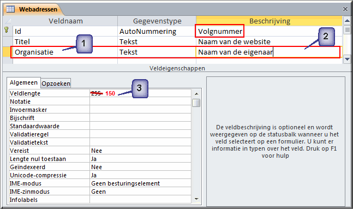The width and height of the screenshot is (353, 209).
Task: Click the properties list scroll down arrow
Action: [196, 199]
